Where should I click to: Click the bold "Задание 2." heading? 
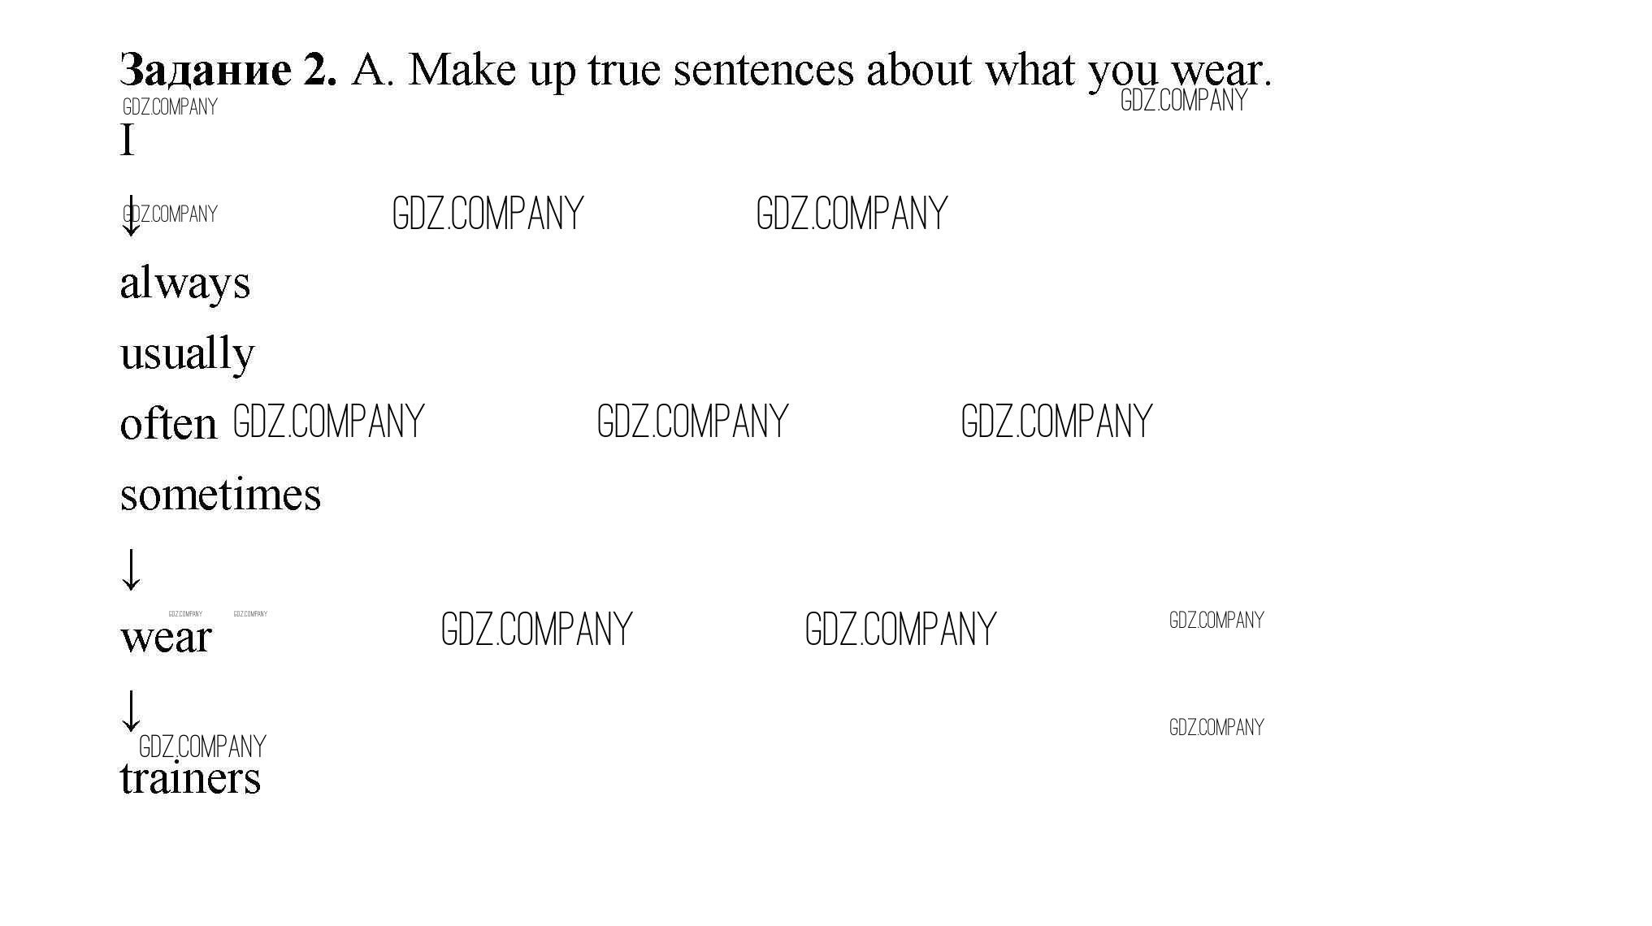pyautogui.click(x=228, y=70)
